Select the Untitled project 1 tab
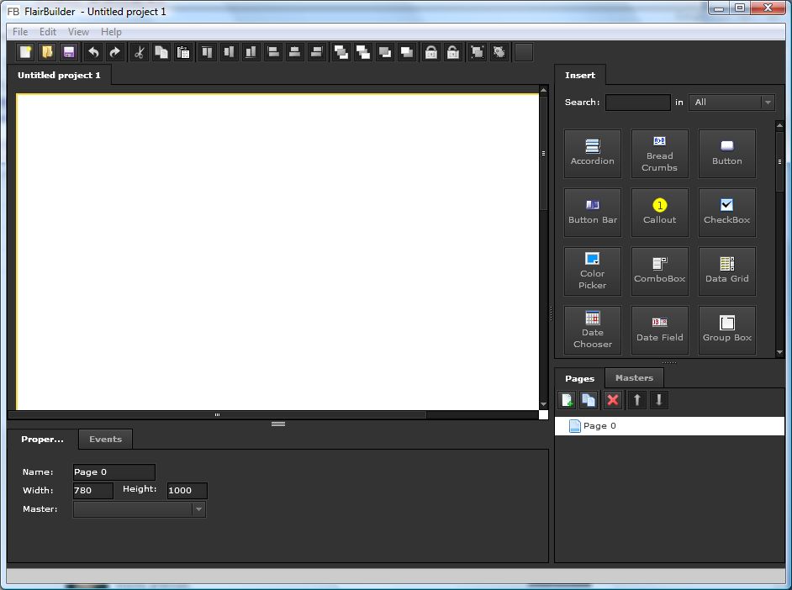This screenshot has height=590, width=792. [59, 75]
